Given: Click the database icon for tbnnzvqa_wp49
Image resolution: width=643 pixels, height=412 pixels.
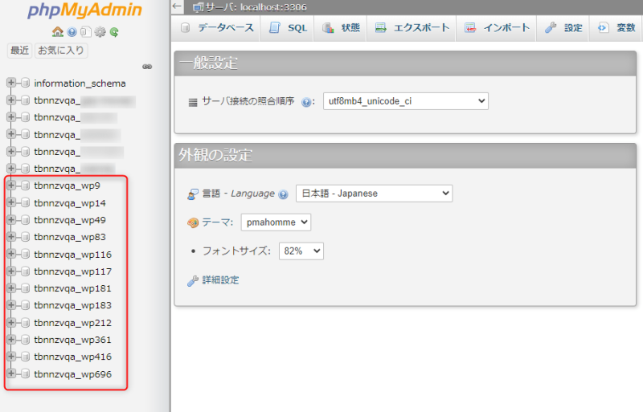Looking at the screenshot, I should [x=26, y=220].
